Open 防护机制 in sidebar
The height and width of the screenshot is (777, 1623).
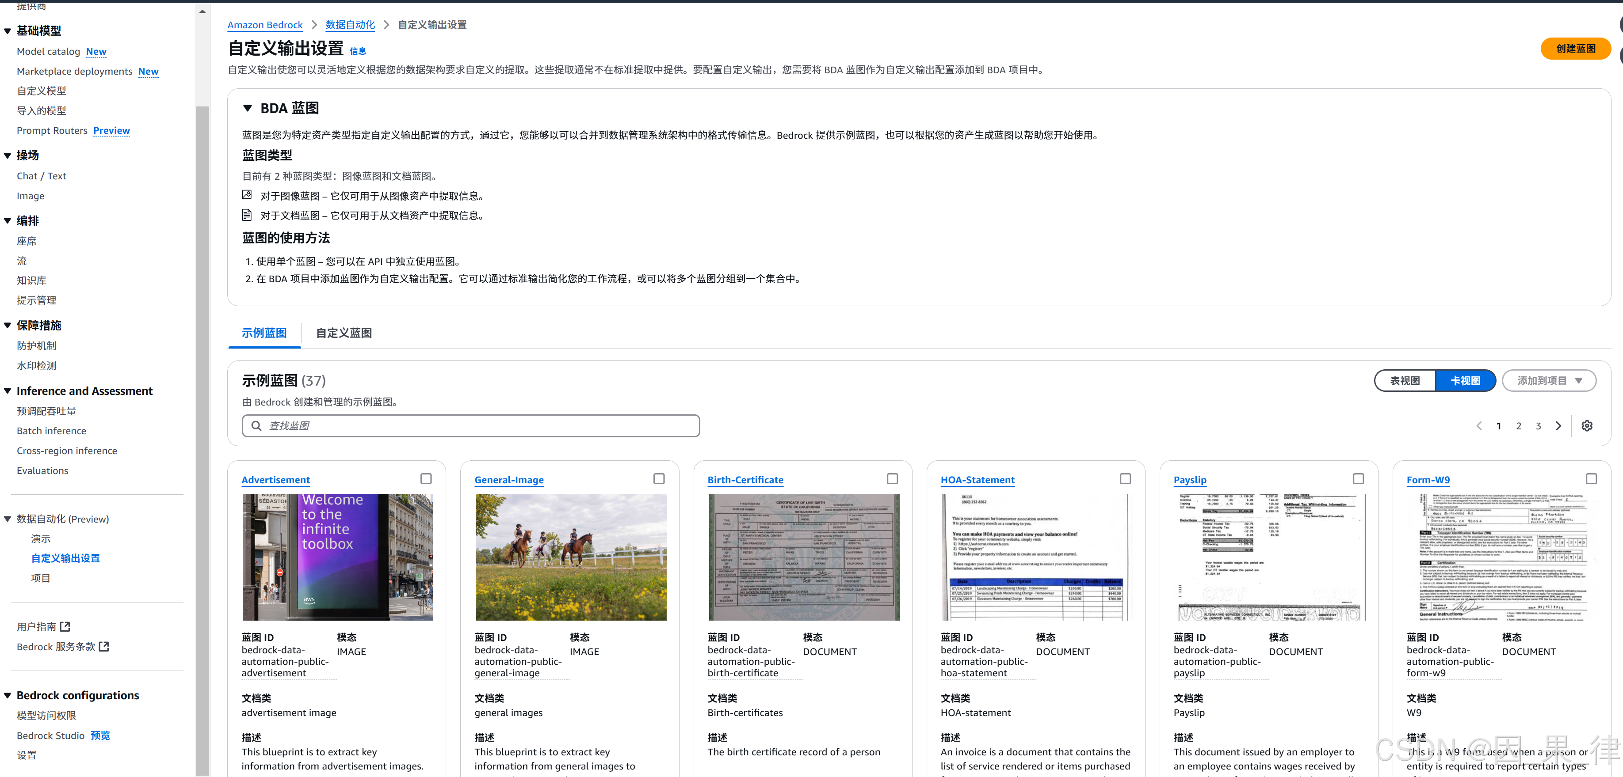pos(37,345)
